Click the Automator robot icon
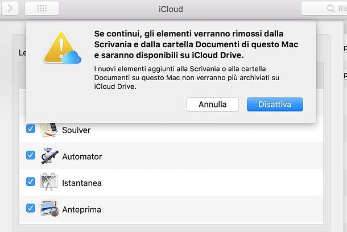This screenshot has height=232, width=347. (49, 155)
